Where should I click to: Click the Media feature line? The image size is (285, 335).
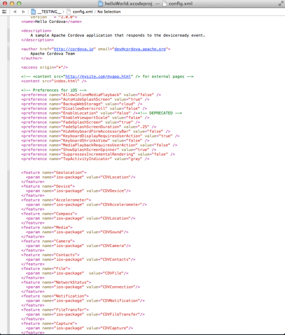click(47, 228)
